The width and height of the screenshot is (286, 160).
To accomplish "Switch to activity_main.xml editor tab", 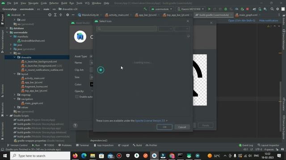I will point(118,15).
